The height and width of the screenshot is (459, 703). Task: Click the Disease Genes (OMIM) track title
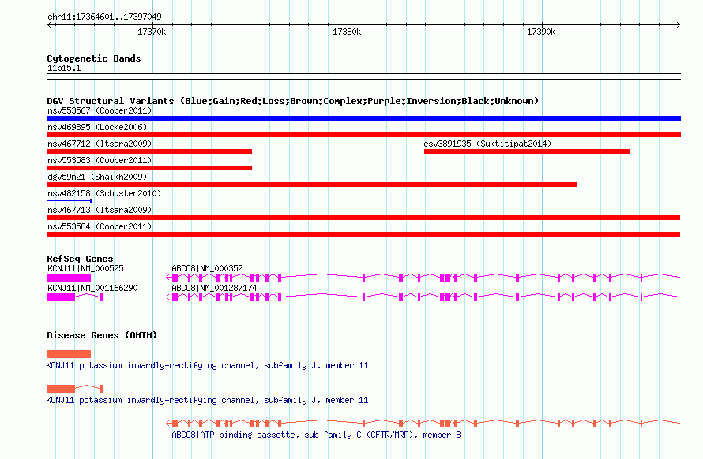pyautogui.click(x=102, y=335)
